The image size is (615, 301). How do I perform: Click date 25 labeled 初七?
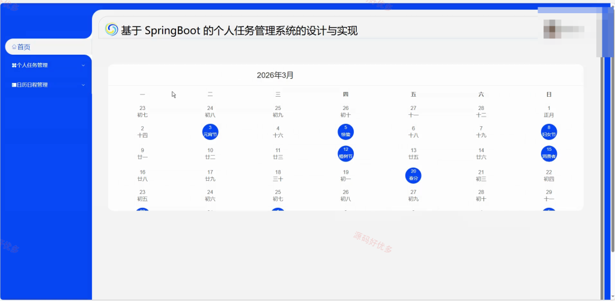click(x=277, y=195)
